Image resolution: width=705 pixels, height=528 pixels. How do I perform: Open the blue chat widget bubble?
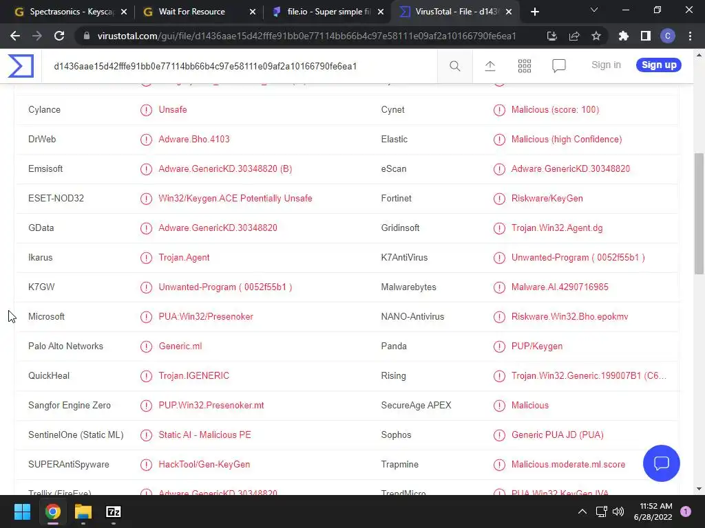coord(662,463)
